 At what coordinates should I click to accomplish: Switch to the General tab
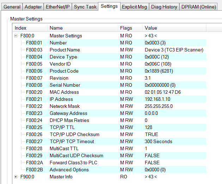coord(12,7)
